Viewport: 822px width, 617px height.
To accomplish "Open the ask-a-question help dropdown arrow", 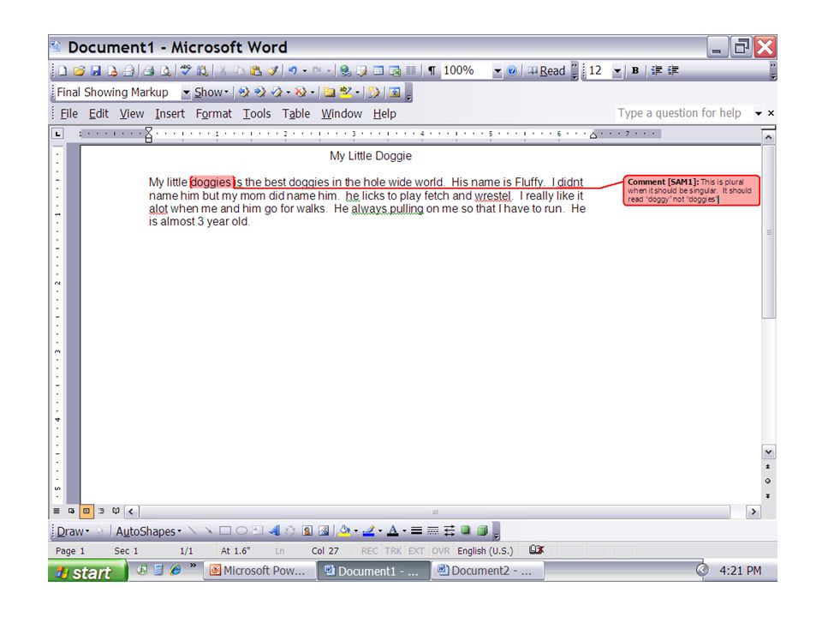I will (x=758, y=113).
